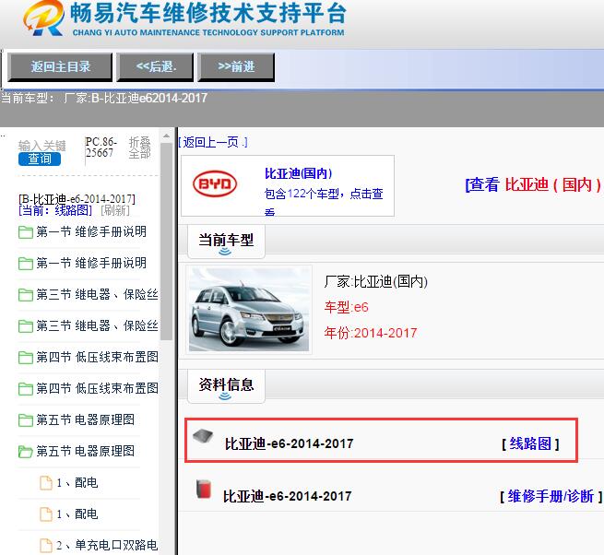The image size is (604, 555).
Task: Select the 厂家:比亚迪(国内) text
Action: [376, 281]
